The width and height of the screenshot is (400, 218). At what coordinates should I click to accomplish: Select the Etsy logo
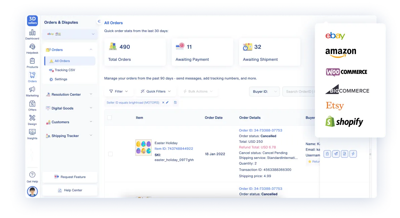pos(335,105)
